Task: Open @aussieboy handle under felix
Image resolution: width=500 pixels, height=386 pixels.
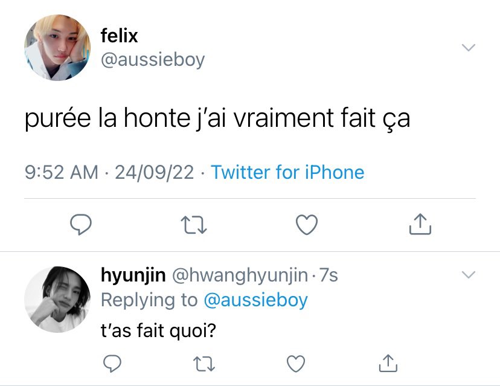Action: point(153,60)
